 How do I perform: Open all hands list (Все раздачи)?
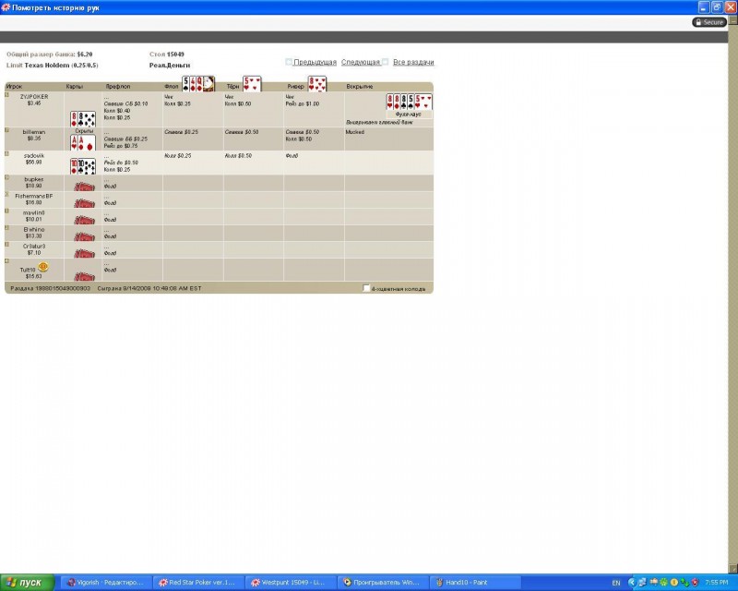[x=413, y=62]
